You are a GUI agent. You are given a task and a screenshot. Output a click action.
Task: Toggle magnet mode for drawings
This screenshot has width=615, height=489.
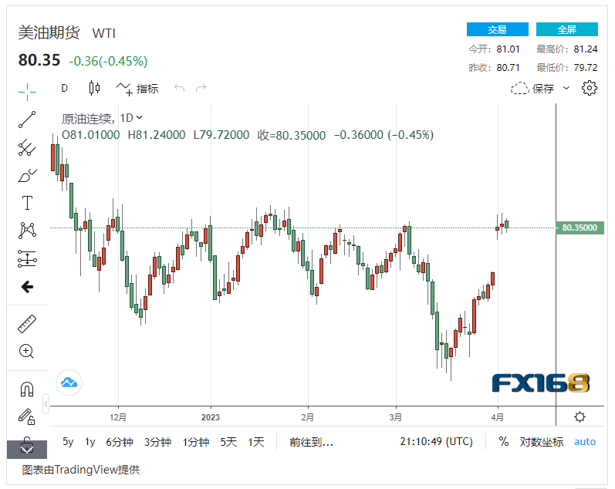(x=27, y=390)
